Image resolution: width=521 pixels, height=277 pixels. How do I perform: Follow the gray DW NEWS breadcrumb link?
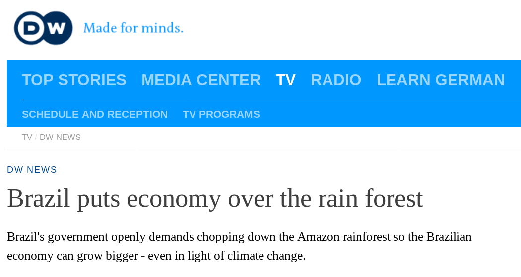click(60, 137)
